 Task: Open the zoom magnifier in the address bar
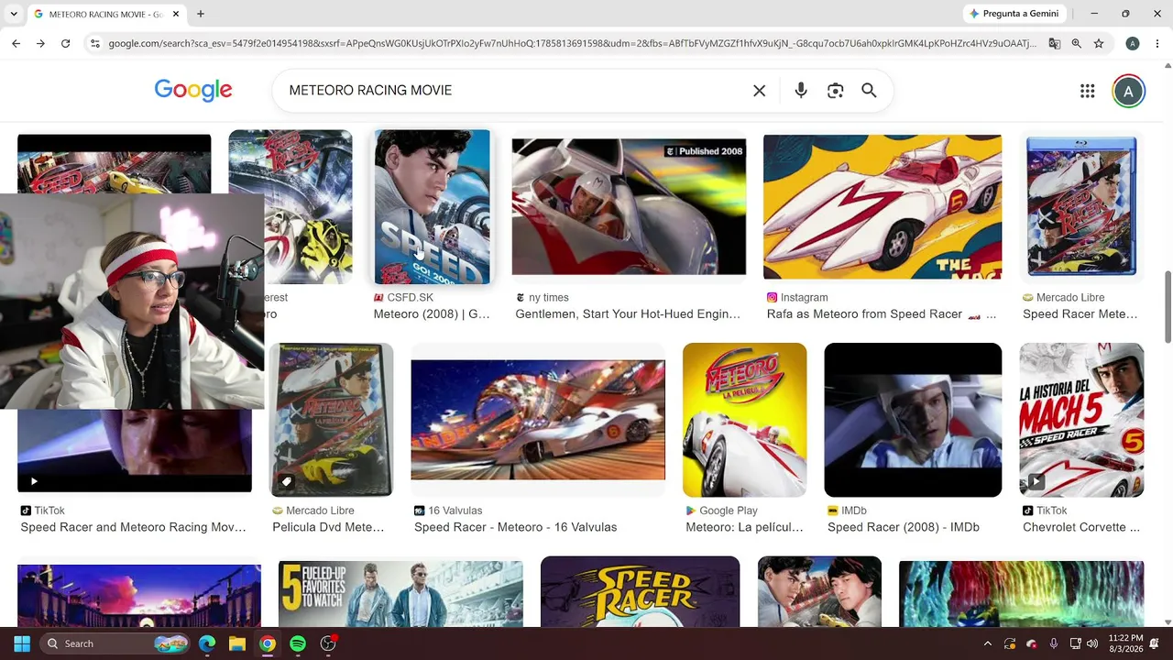click(x=1077, y=43)
